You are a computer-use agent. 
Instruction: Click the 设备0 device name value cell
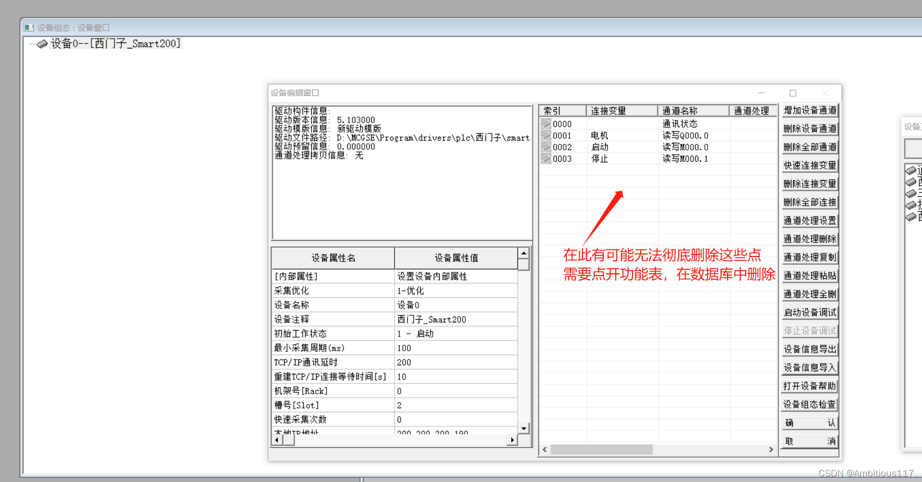(x=456, y=305)
